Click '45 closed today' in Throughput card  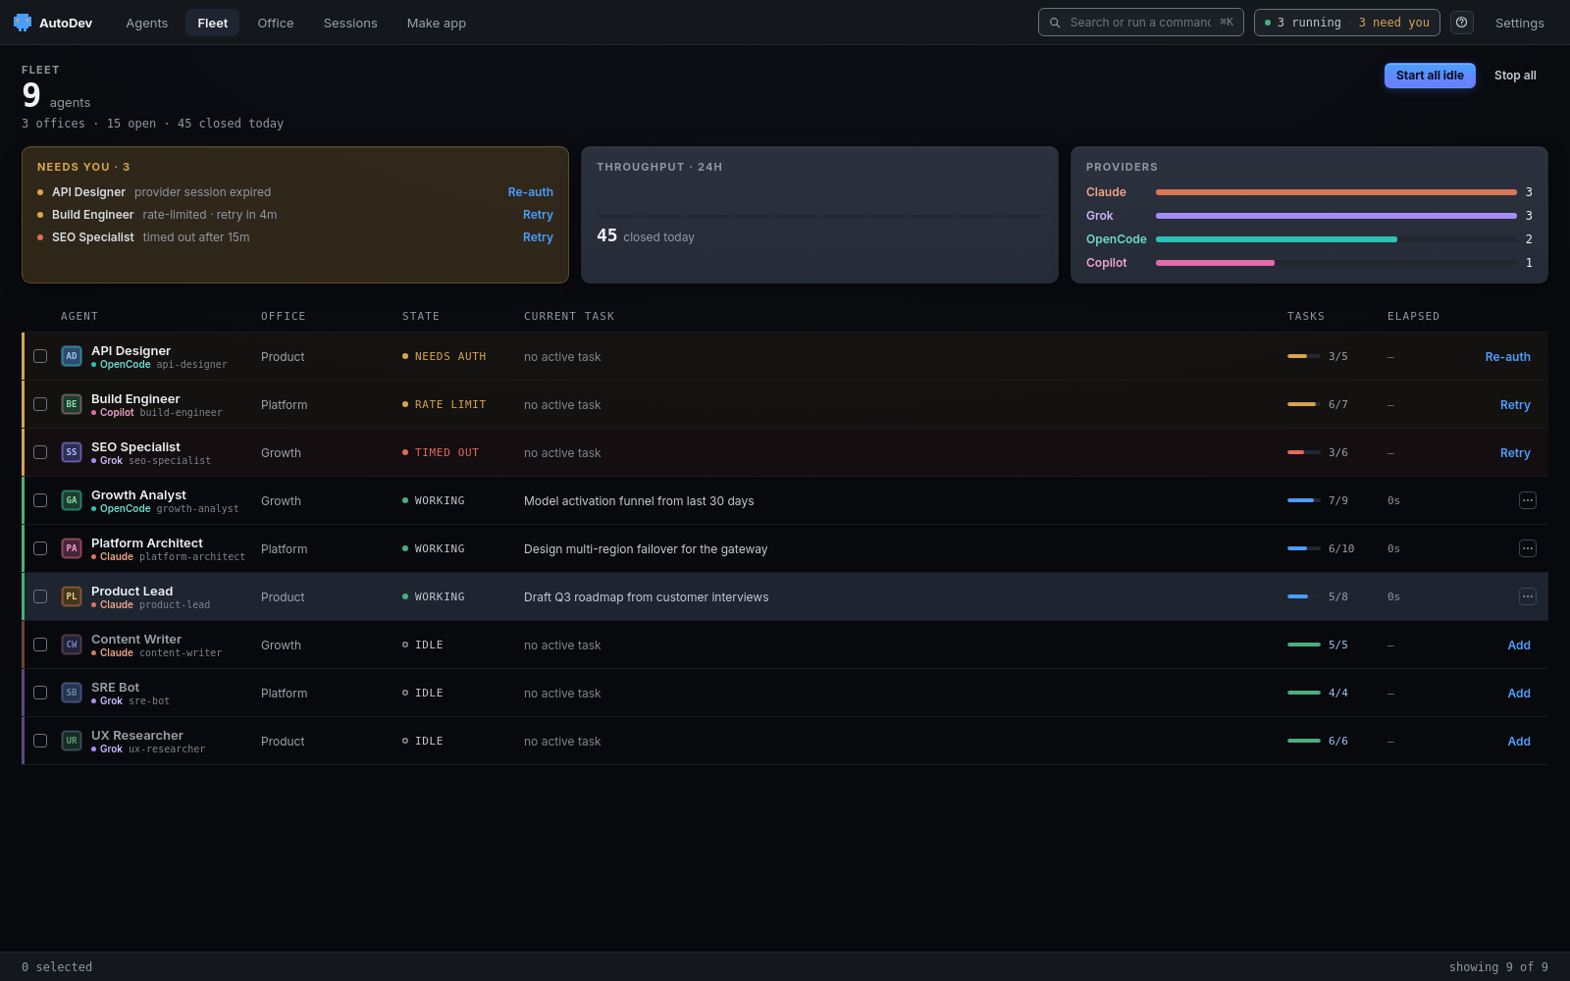pos(646,236)
